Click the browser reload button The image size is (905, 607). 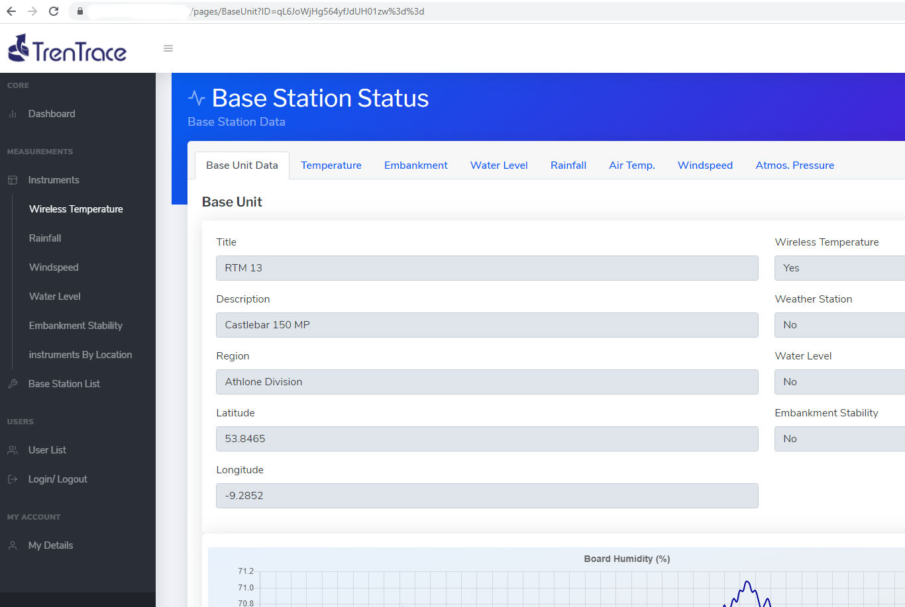pos(54,11)
